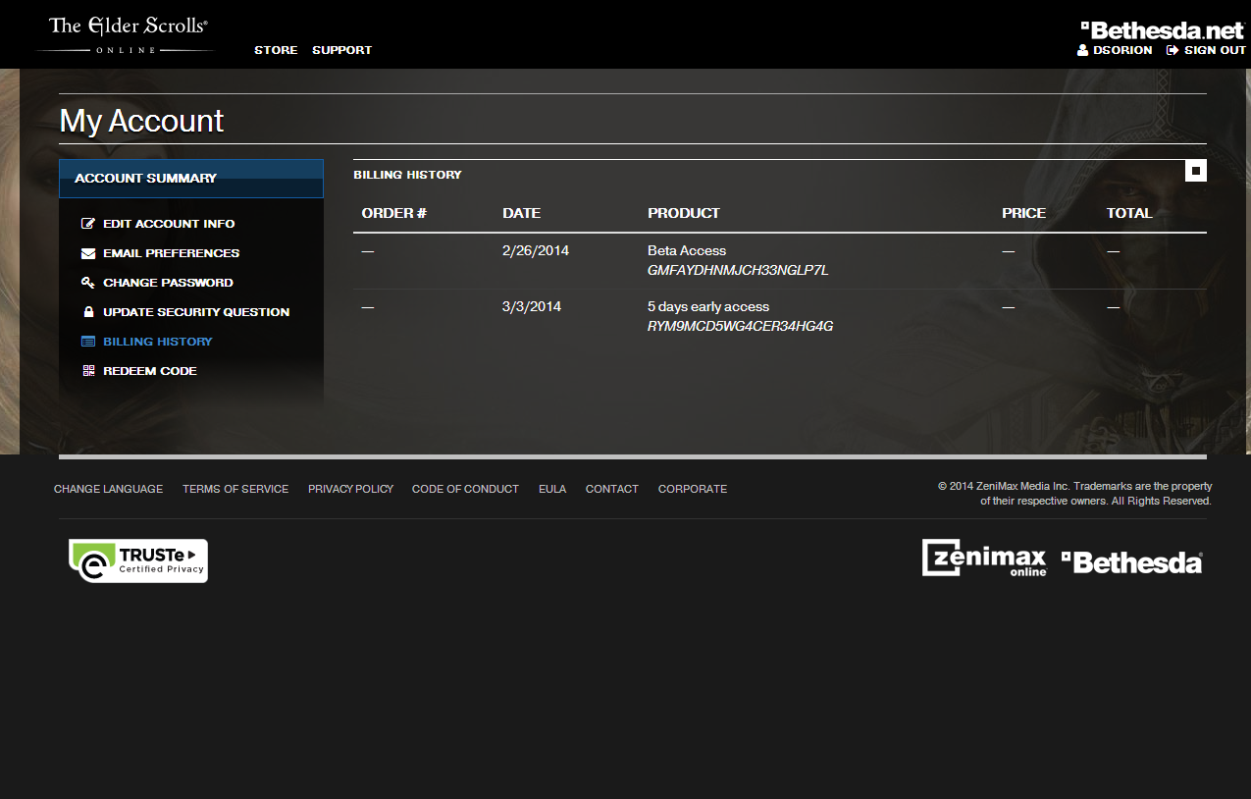The image size is (1251, 799).
Task: Click the Bethesda.net logo in header
Action: point(1163,29)
